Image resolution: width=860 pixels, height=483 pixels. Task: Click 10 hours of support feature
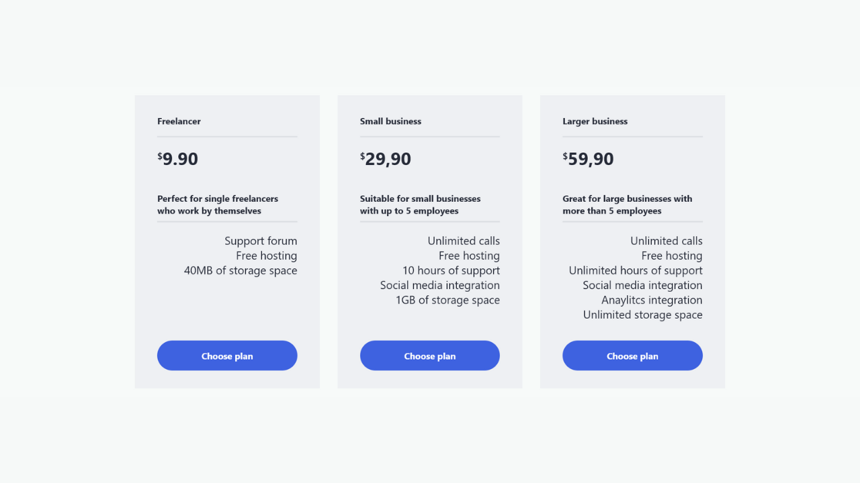point(451,270)
